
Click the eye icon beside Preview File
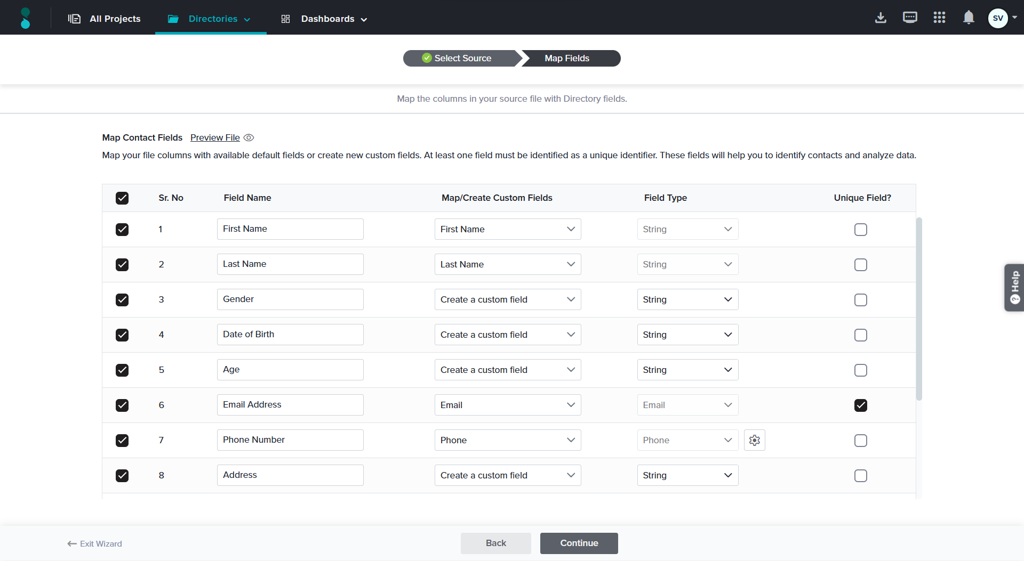pos(249,138)
